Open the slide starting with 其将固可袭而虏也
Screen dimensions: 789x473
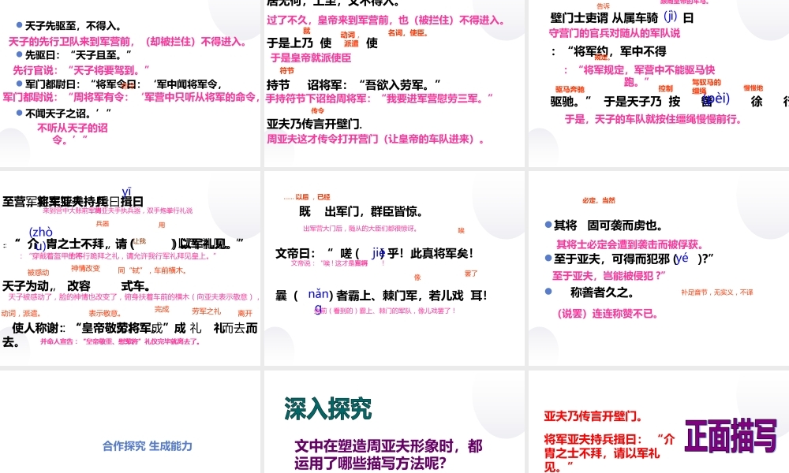click(659, 268)
